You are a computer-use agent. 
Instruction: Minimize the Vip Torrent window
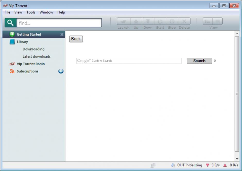point(214,6)
